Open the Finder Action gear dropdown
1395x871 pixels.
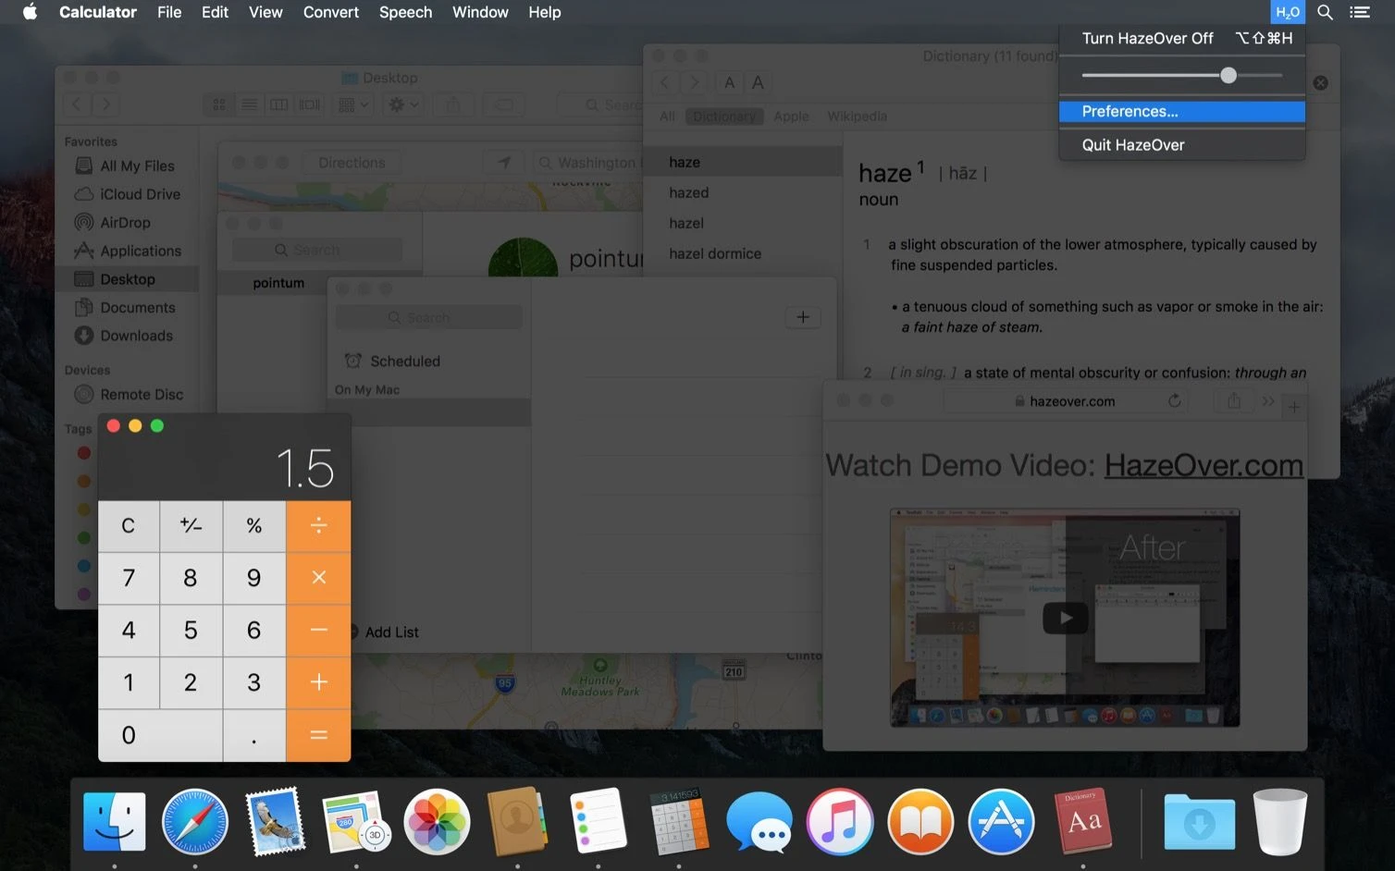coord(403,104)
